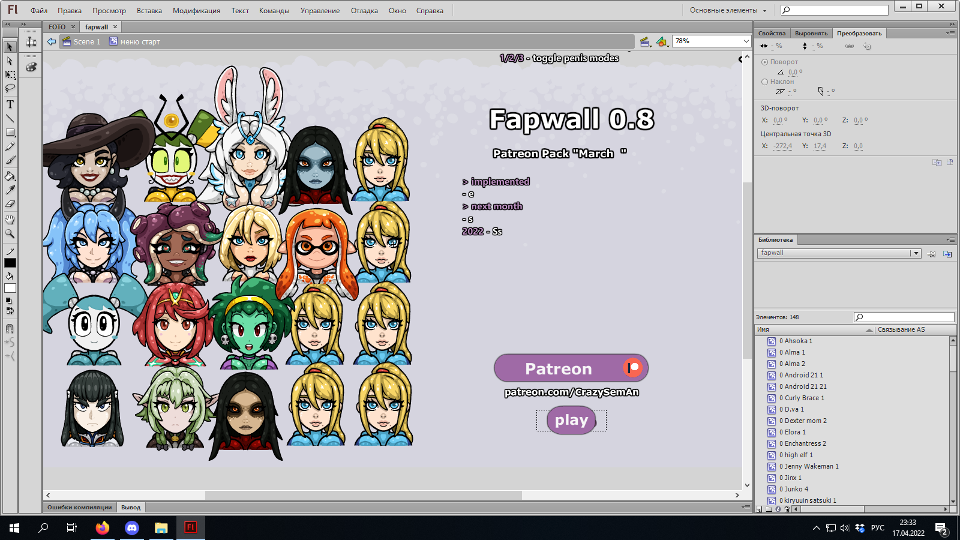The width and height of the screenshot is (960, 540).
Task: Switch to the Свойства panel tab
Action: coord(772,34)
